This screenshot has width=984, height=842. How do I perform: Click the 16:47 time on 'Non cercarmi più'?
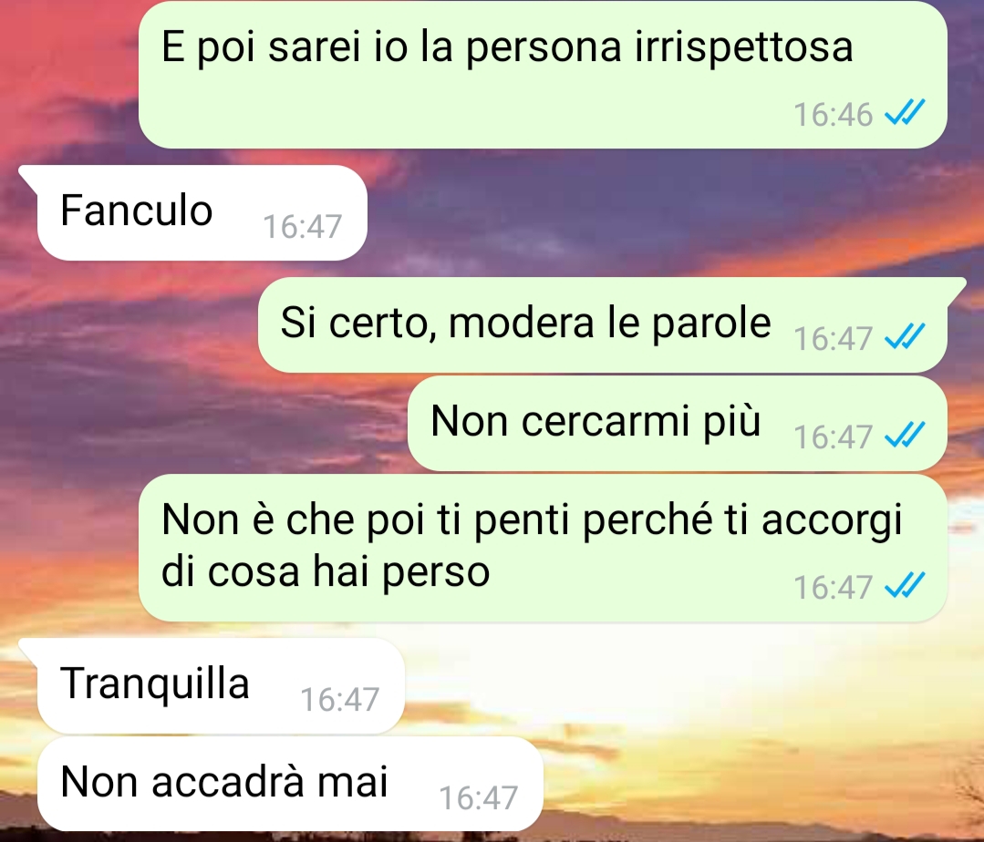(833, 436)
